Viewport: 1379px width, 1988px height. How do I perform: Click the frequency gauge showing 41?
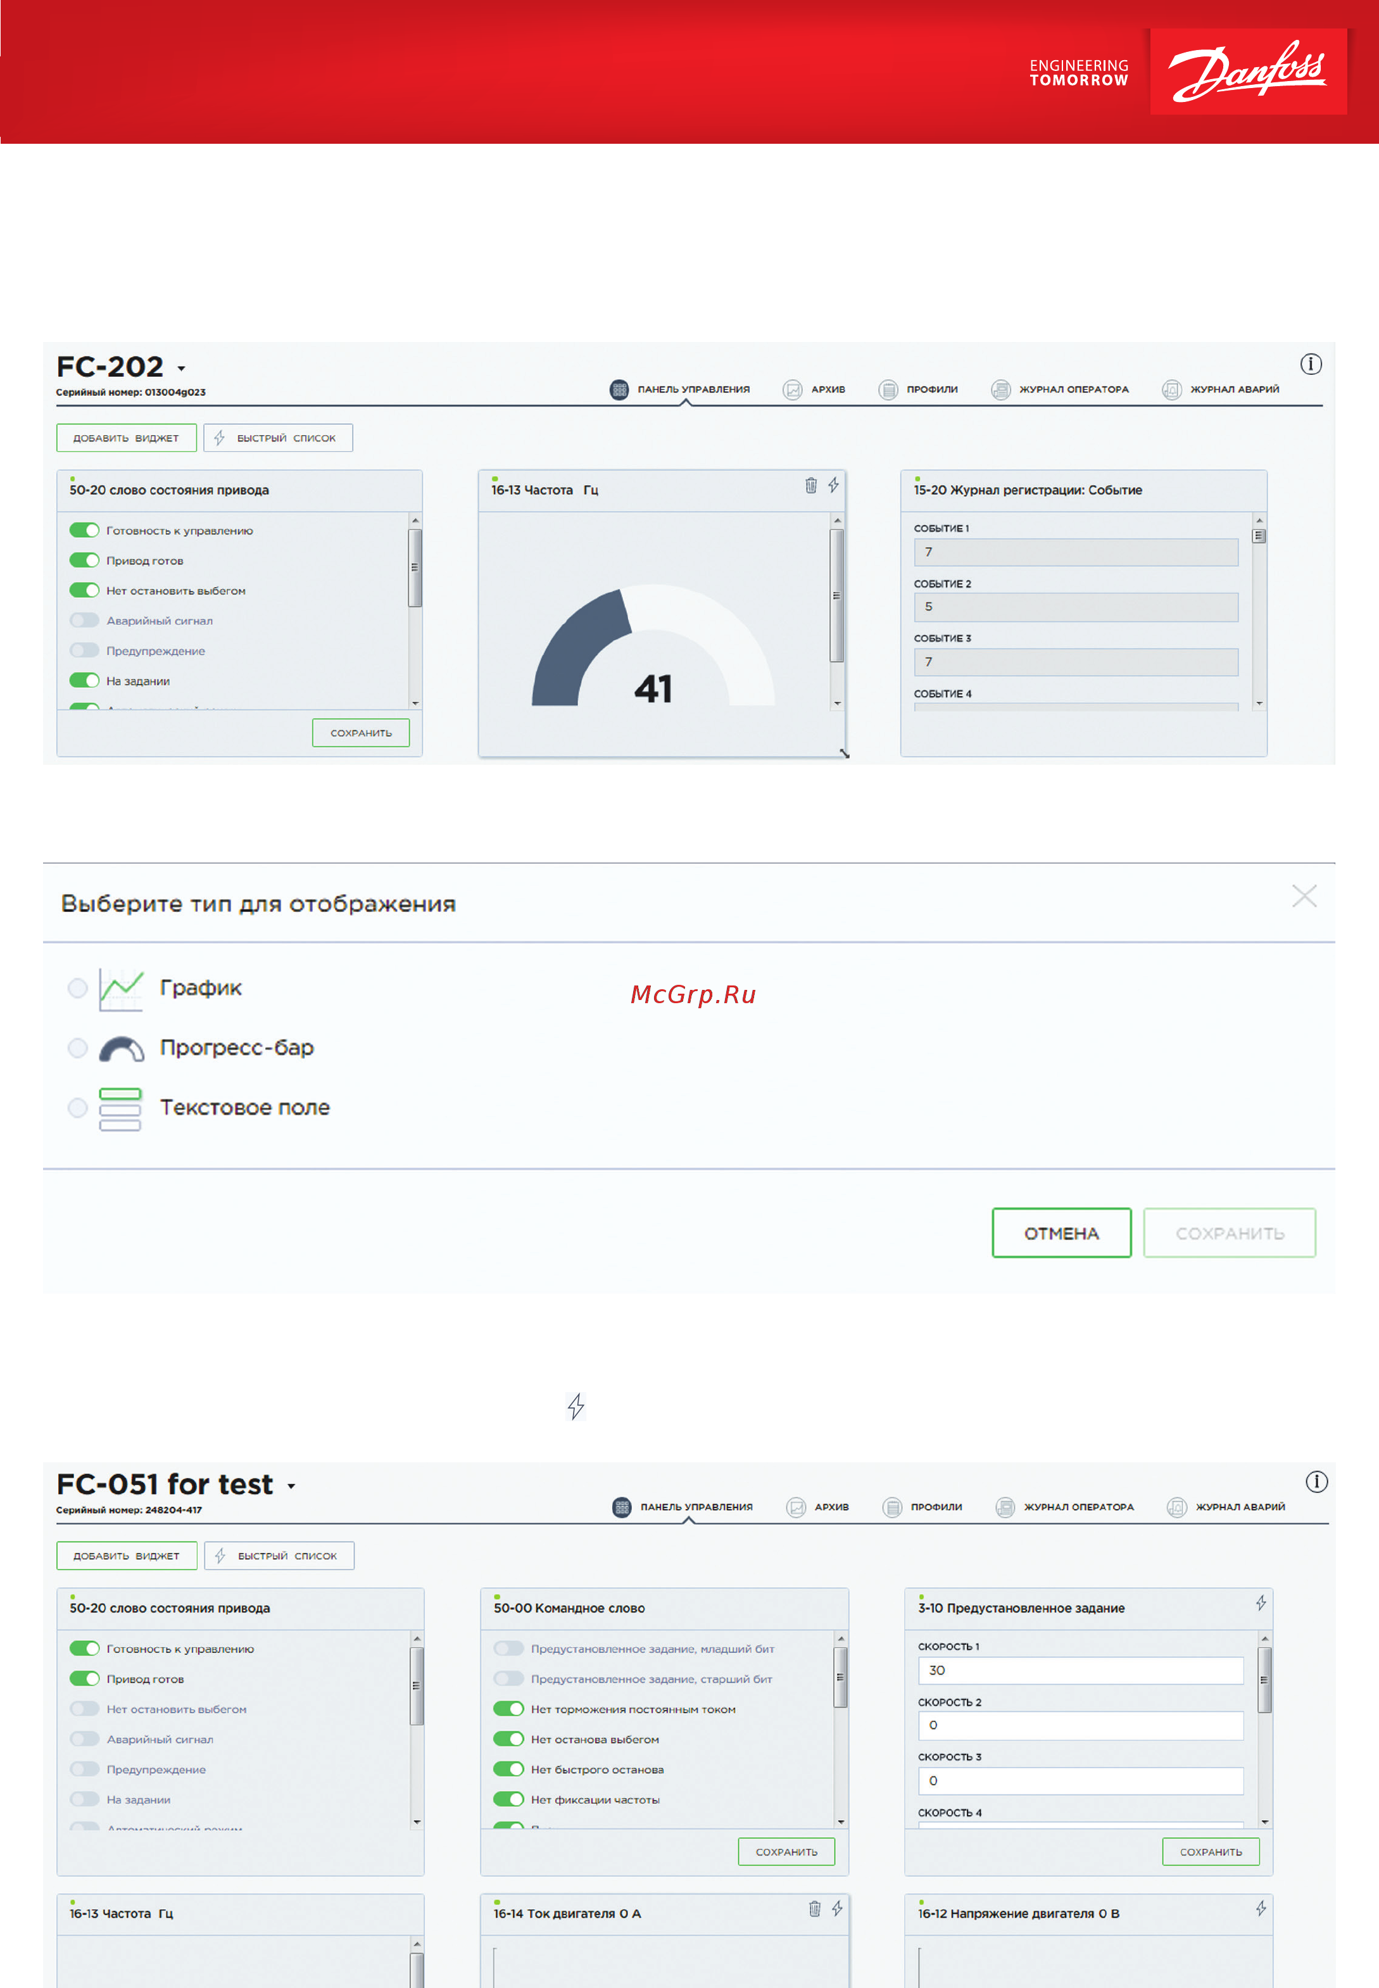(653, 647)
